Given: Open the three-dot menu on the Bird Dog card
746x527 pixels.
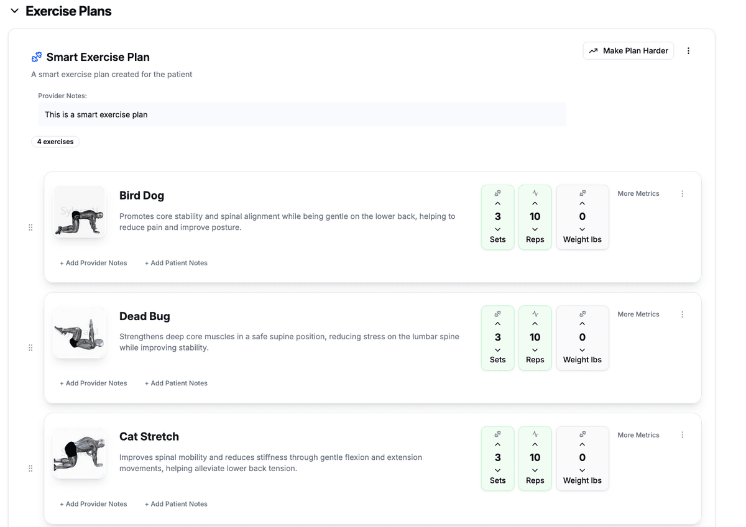Looking at the screenshot, I should (682, 193).
